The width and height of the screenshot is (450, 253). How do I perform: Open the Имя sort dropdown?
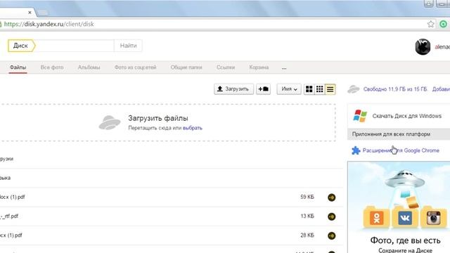pyautogui.click(x=289, y=89)
